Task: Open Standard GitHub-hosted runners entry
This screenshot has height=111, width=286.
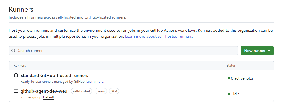Action: pyautogui.click(x=54, y=75)
